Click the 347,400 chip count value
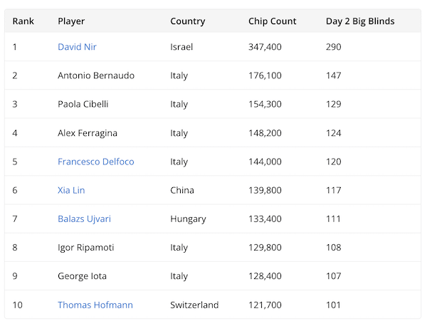427x326 pixels. click(x=265, y=47)
